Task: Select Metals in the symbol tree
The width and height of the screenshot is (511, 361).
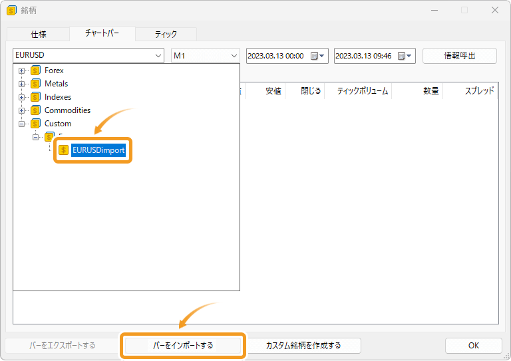Action: [x=57, y=84]
